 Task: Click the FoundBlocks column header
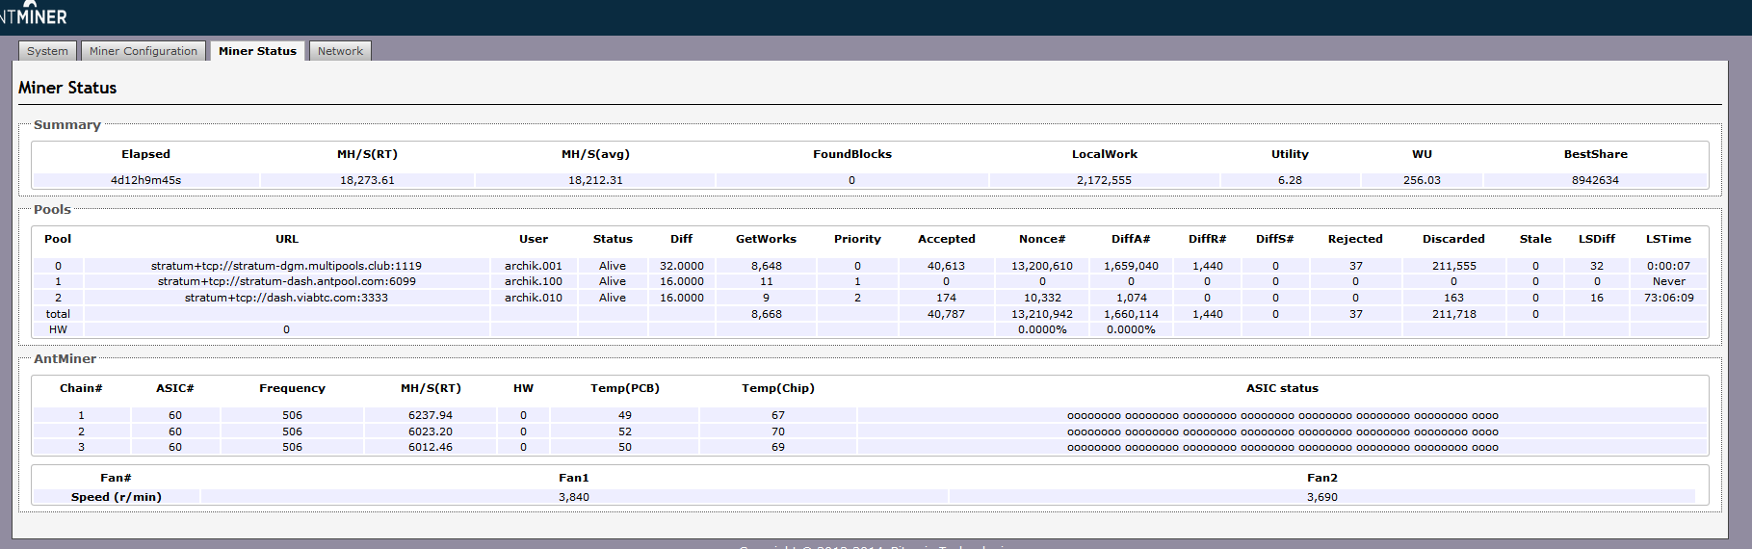852,154
